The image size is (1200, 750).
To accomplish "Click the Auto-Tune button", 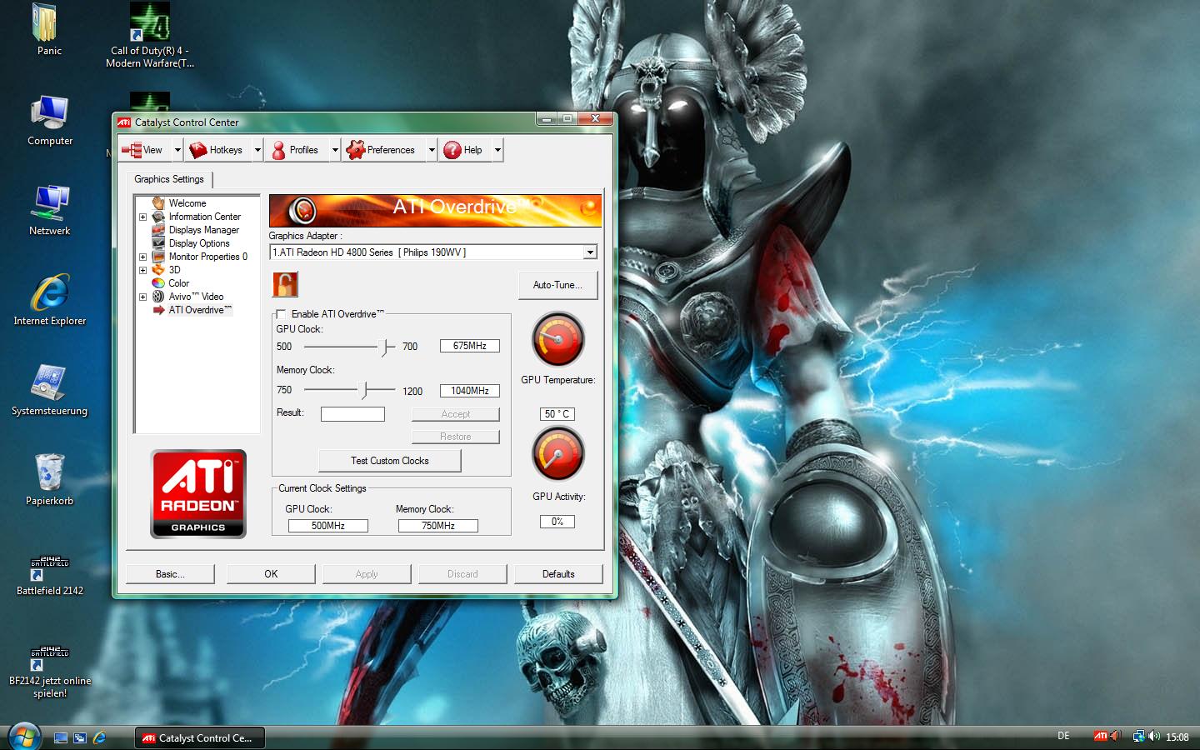I will (557, 285).
